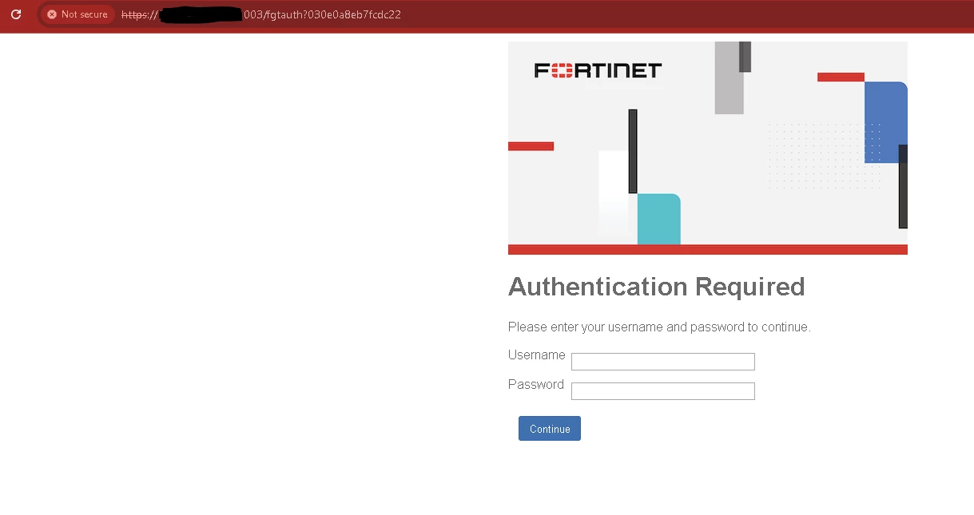Open the Not secure site warning badge
974x515 pixels.
tap(78, 14)
